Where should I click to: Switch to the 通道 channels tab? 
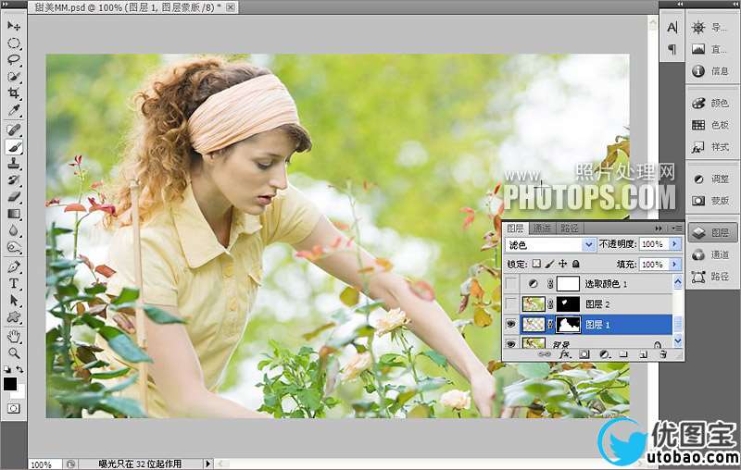(542, 229)
